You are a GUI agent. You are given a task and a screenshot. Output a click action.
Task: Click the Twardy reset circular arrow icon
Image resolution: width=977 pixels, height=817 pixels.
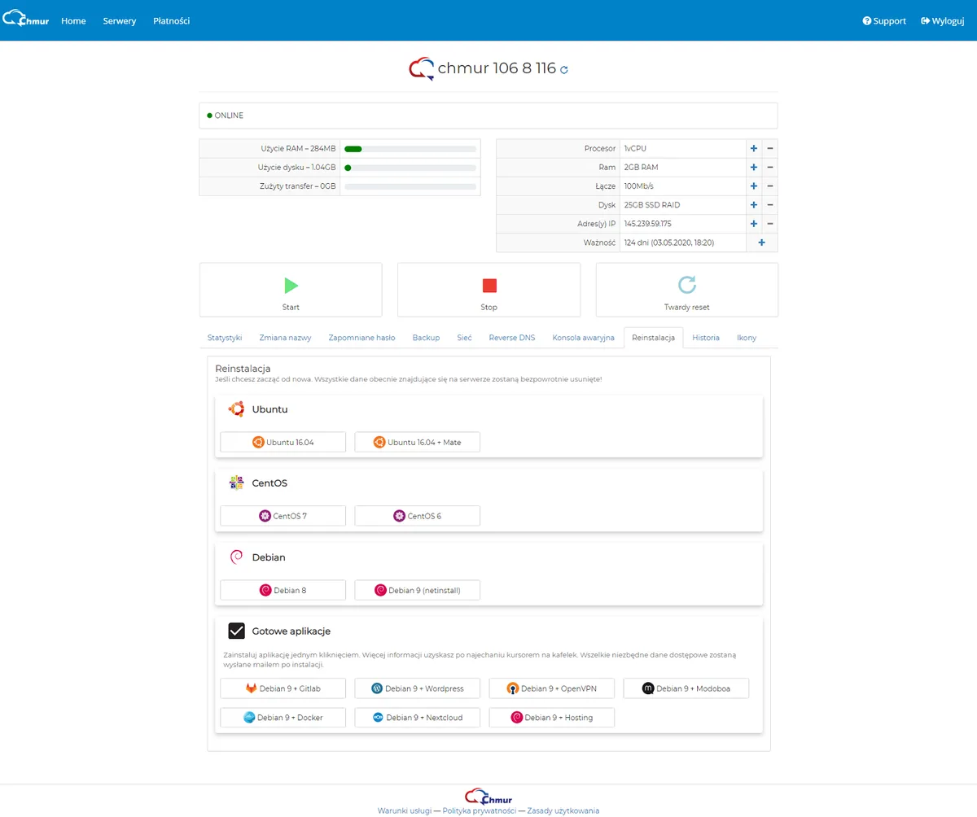pos(687,285)
